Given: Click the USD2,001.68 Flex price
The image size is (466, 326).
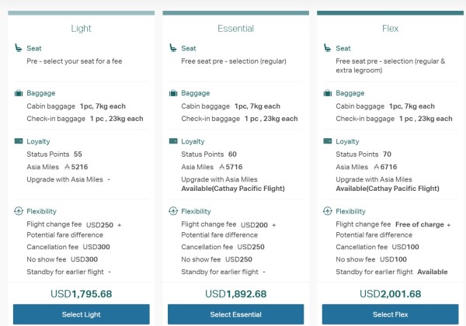Looking at the screenshot, I should [390, 294].
